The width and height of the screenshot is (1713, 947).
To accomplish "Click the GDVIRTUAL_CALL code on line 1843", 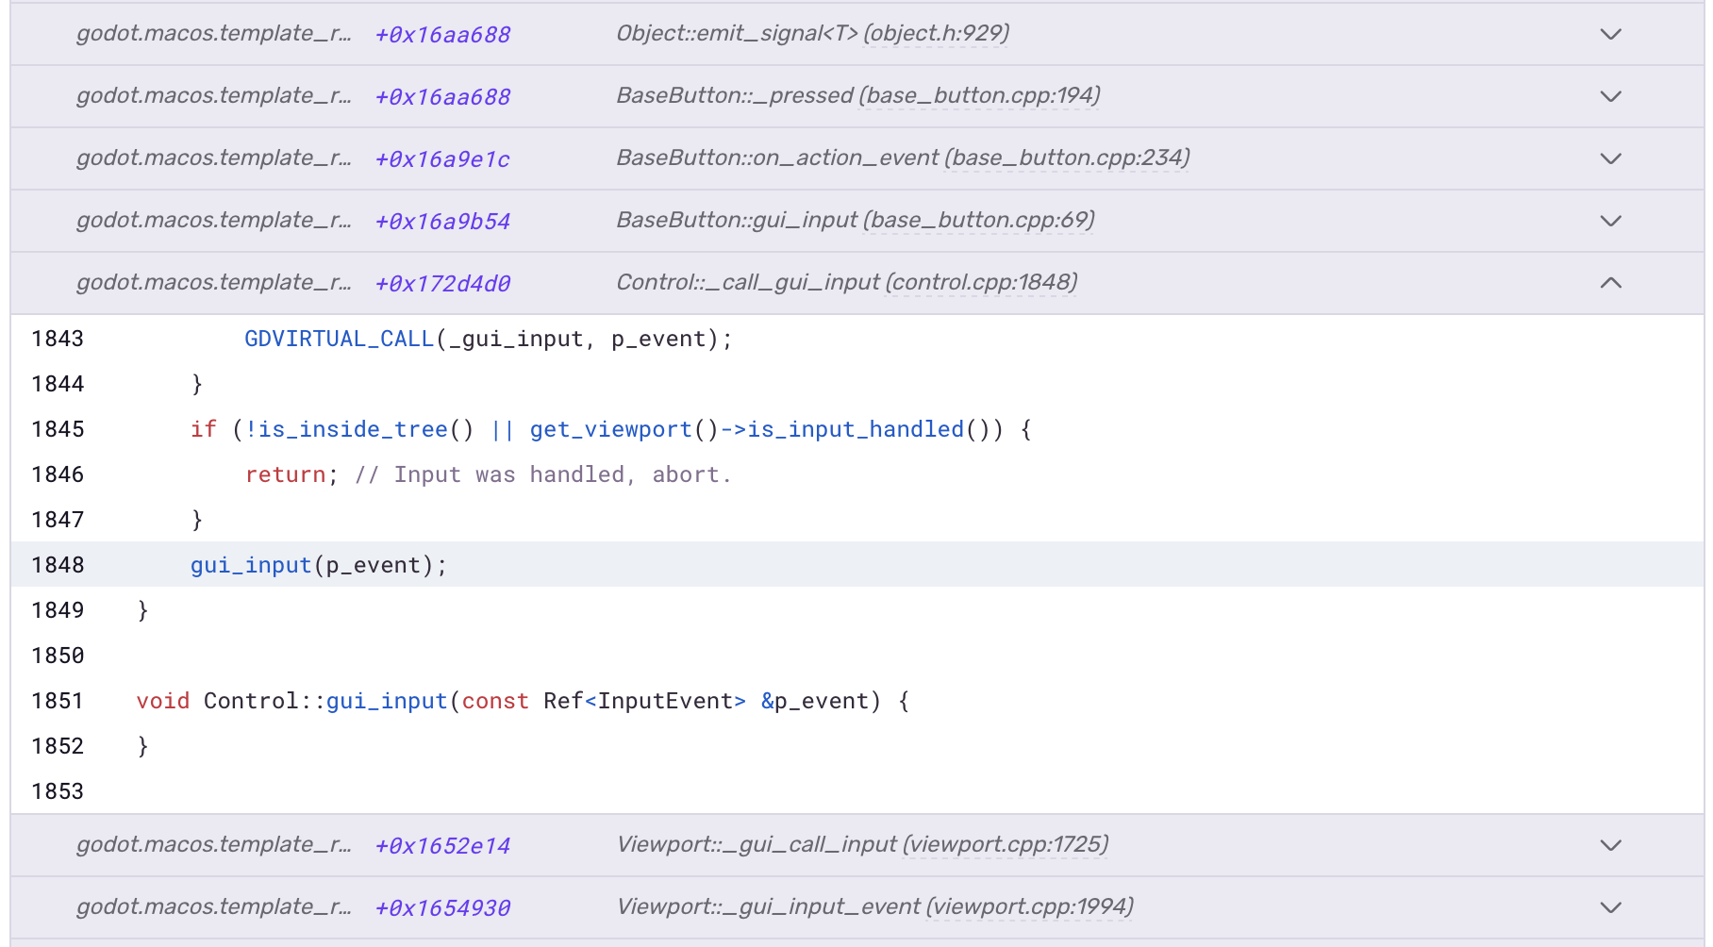I will point(339,339).
